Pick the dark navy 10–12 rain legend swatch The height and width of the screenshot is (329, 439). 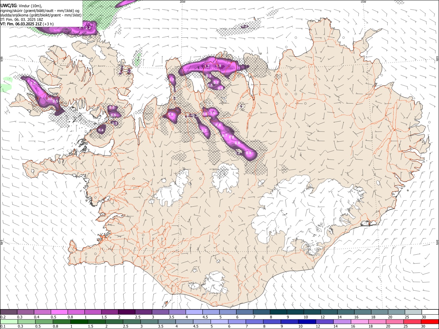click(x=307, y=321)
